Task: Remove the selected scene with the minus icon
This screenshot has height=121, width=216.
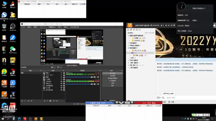Action: (25, 101)
